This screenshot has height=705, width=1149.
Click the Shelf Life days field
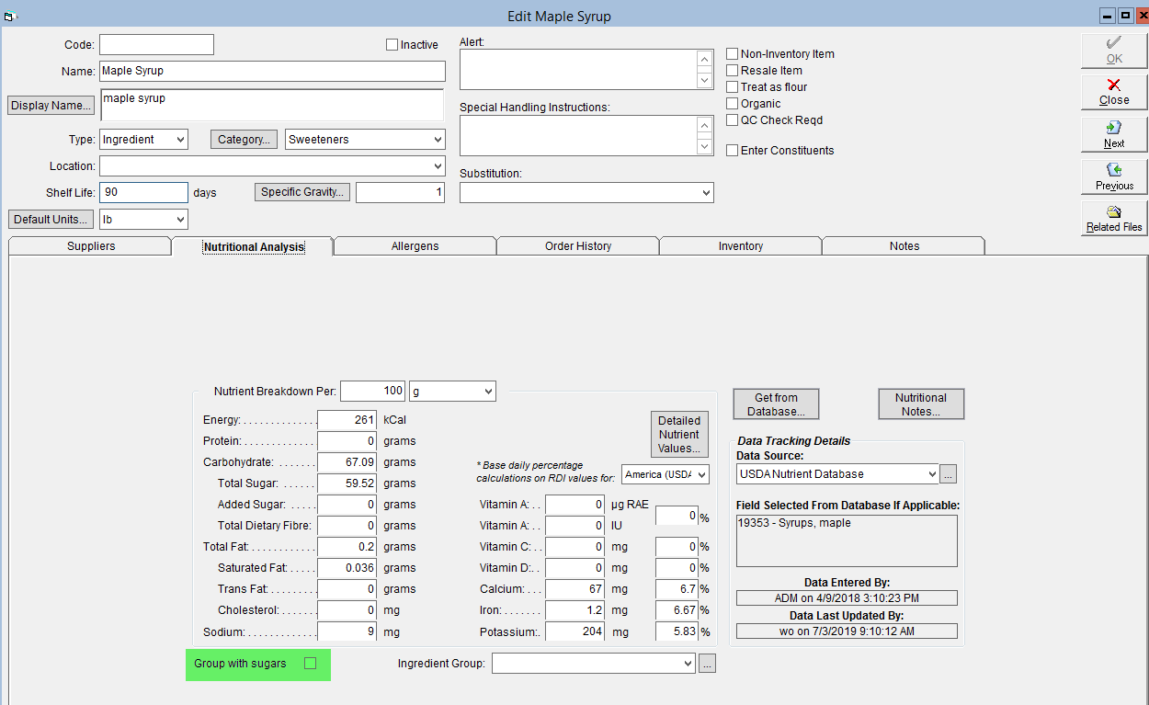(x=143, y=193)
